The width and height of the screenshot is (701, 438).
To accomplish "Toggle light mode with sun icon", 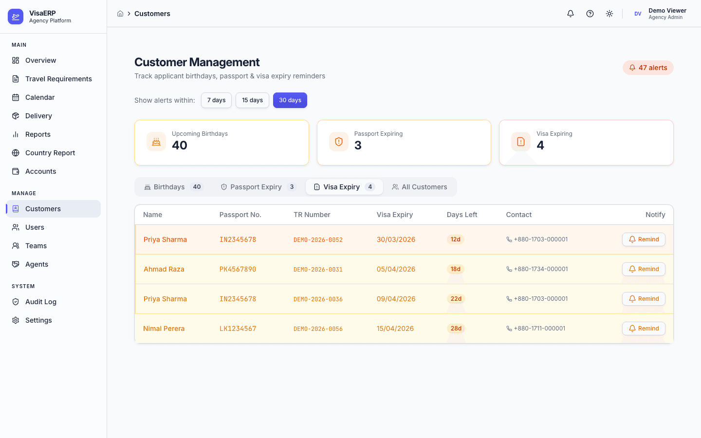I will click(609, 14).
